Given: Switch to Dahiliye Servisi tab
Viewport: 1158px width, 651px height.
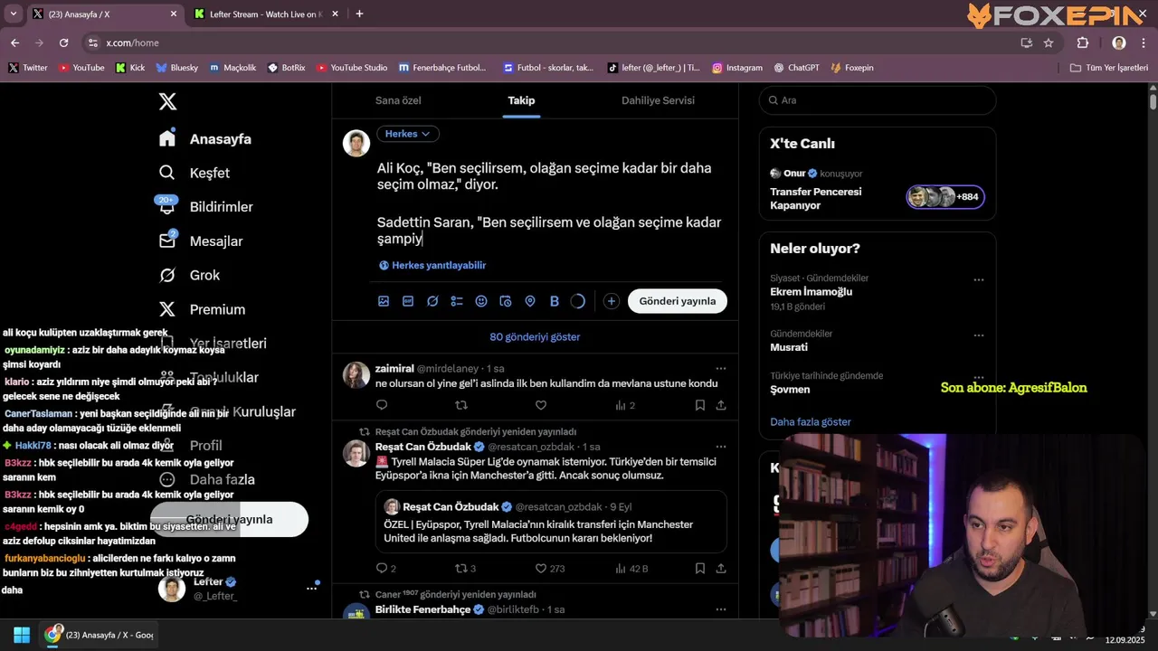Looking at the screenshot, I should click(x=658, y=100).
